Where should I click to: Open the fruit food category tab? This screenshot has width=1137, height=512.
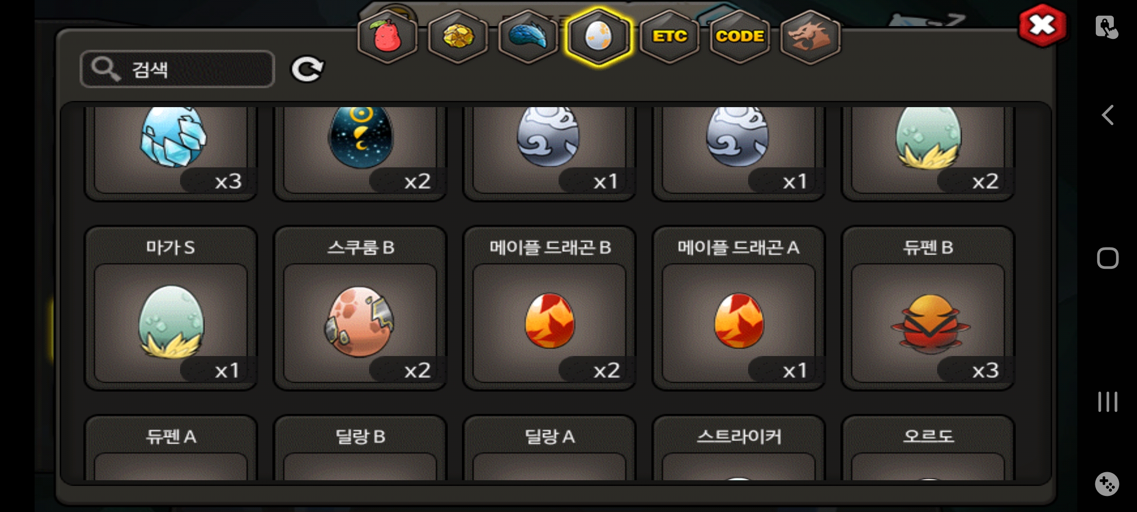click(388, 37)
